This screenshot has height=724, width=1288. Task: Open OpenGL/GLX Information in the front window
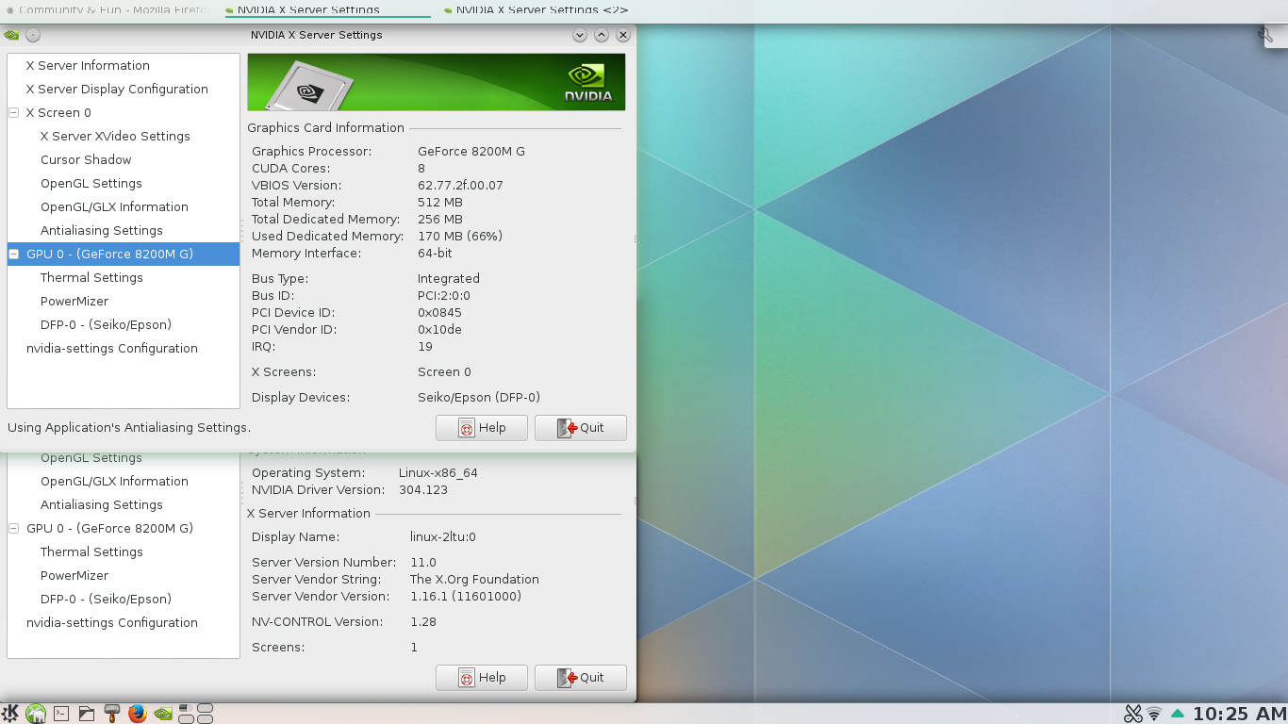tap(114, 206)
